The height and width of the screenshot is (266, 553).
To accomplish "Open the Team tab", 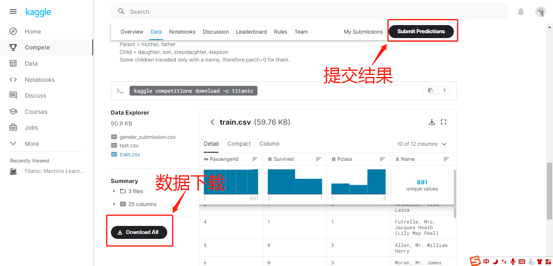I will coord(301,32).
